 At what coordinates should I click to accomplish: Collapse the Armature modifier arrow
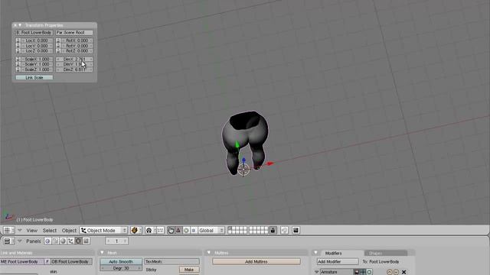(316, 272)
